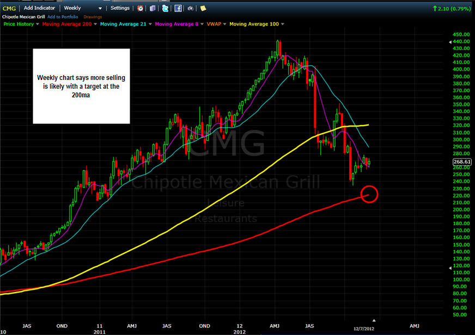Expand Moving Average 200 options arrow

95,24
